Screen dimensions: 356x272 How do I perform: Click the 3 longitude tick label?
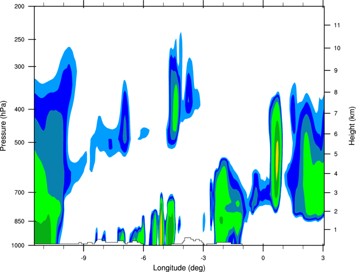coord(323,258)
